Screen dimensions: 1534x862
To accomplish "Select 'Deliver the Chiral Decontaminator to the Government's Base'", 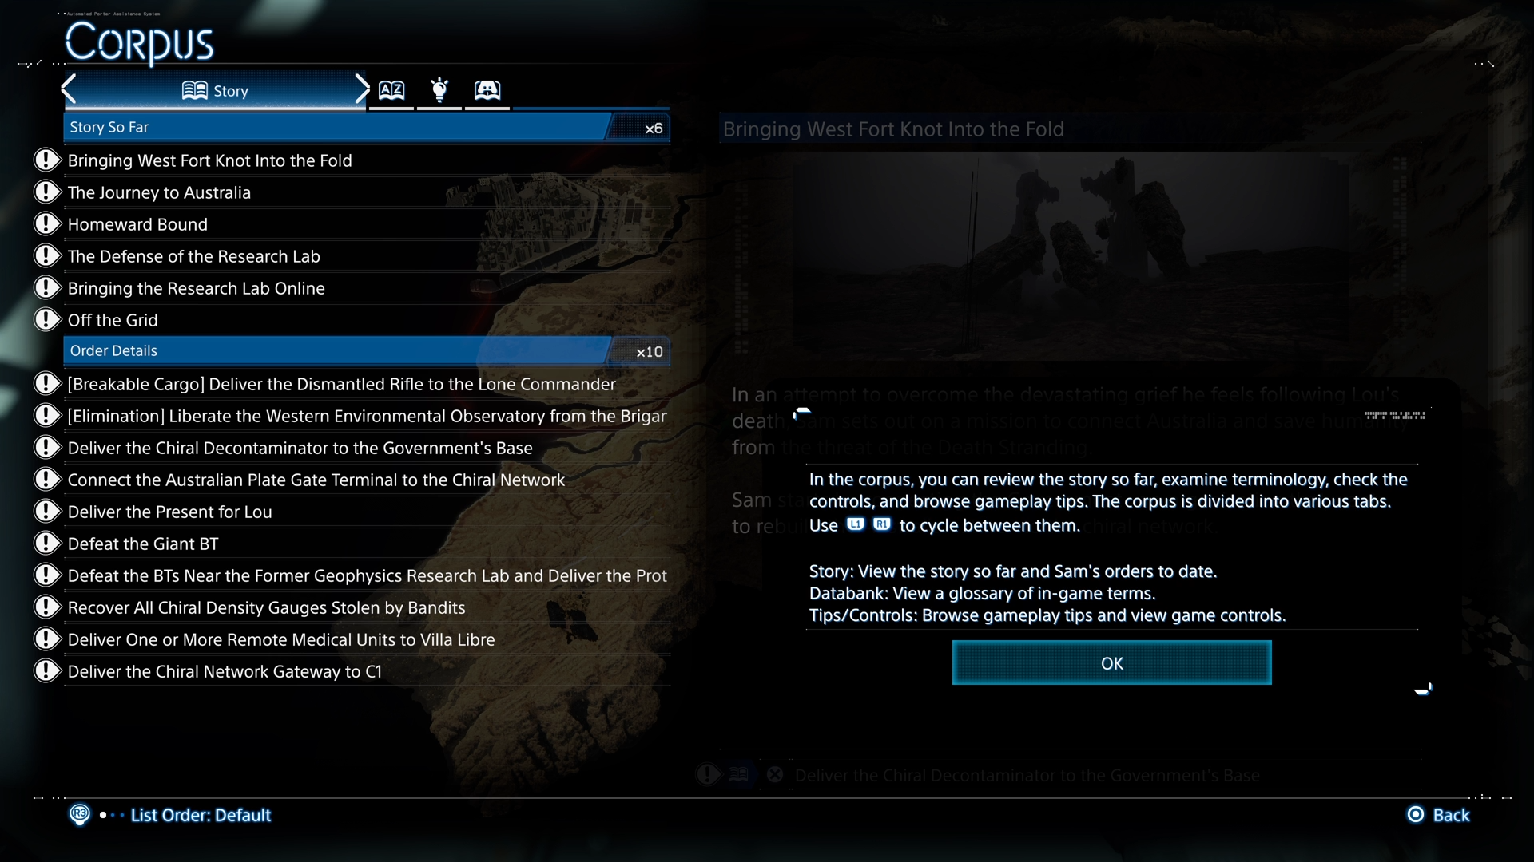I will (367, 448).
